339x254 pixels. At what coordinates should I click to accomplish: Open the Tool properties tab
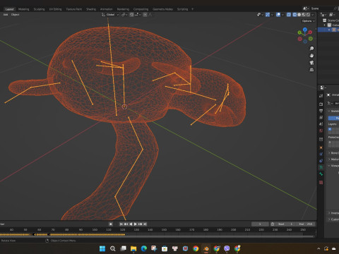click(x=321, y=96)
